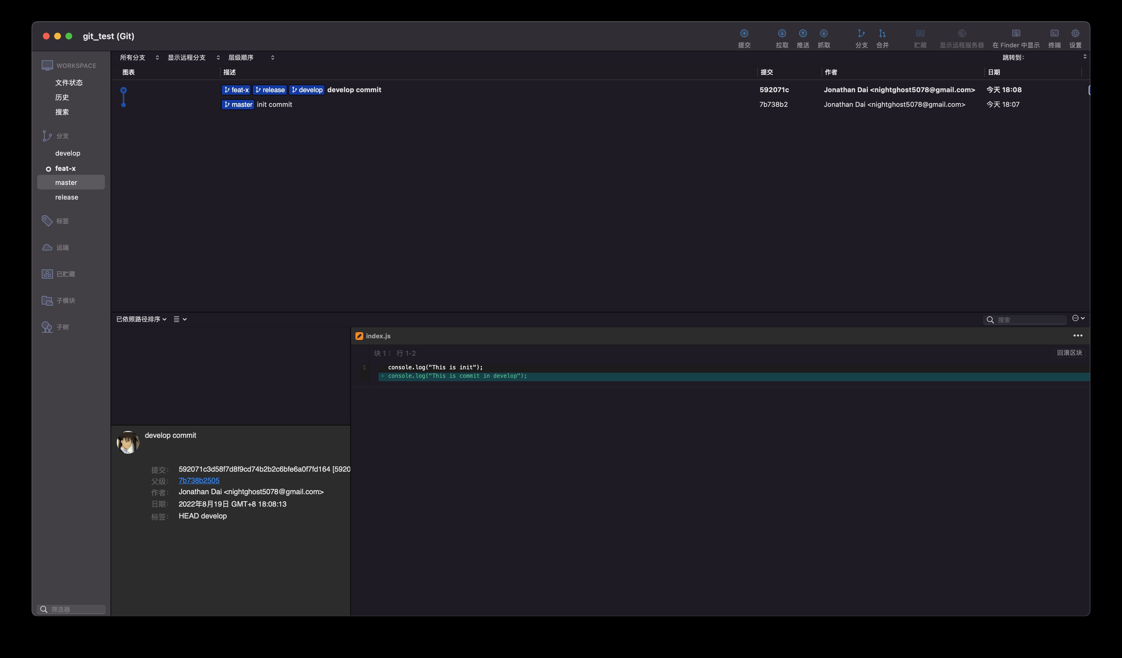Open the 已依照路径排序 sort dropdown
Viewport: 1122px width, 658px height.
pyautogui.click(x=141, y=319)
